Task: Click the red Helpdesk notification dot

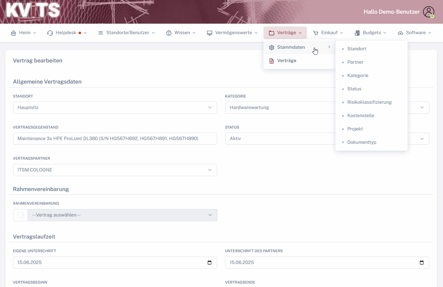Action: pos(80,33)
